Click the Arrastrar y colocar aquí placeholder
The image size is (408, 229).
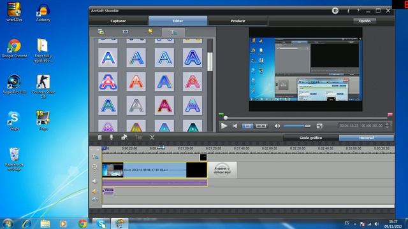222,170
